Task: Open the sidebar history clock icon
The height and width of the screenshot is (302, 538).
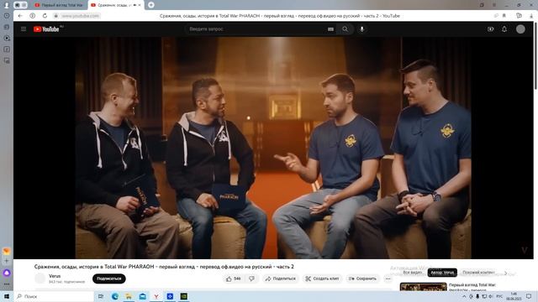Action: (7, 16)
